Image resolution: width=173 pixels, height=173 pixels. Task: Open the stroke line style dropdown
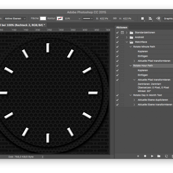(x=88, y=18)
